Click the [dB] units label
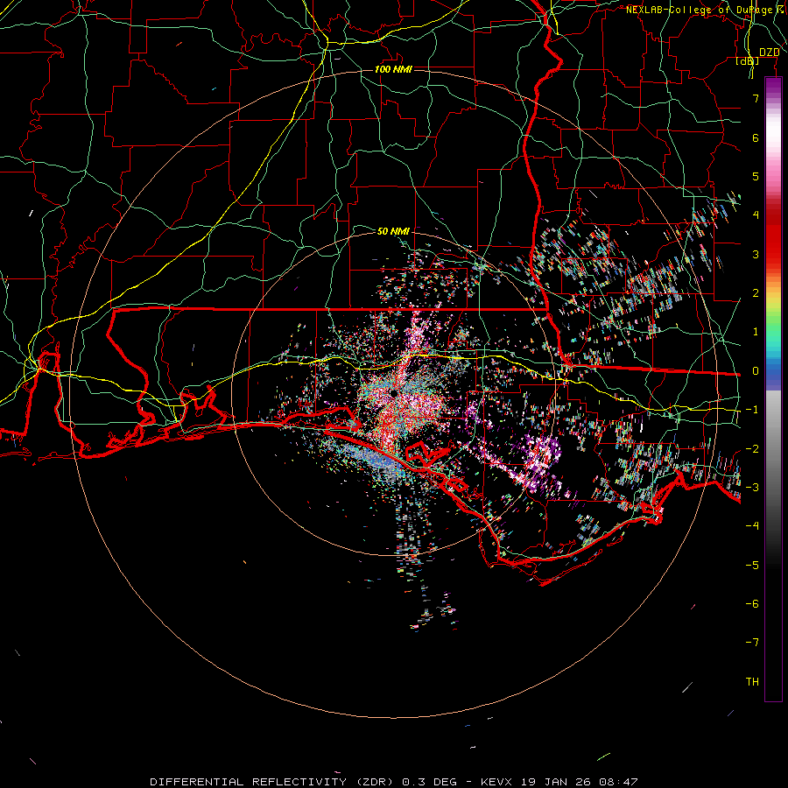Image resolution: width=788 pixels, height=788 pixels. [x=748, y=60]
